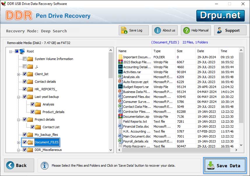The height and width of the screenshot is (176, 250).
Task: Click the Root computer icon in tree
Action: [22, 51]
